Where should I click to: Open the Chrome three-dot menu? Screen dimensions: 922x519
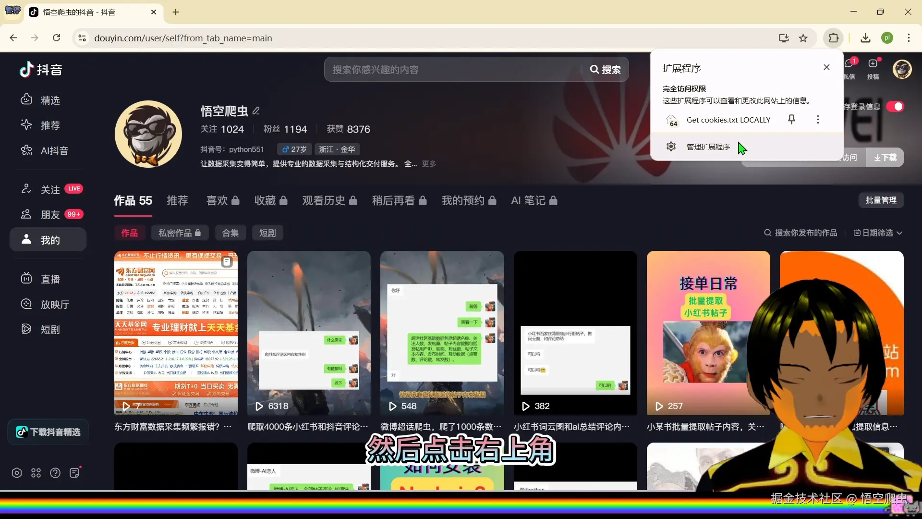click(x=909, y=38)
